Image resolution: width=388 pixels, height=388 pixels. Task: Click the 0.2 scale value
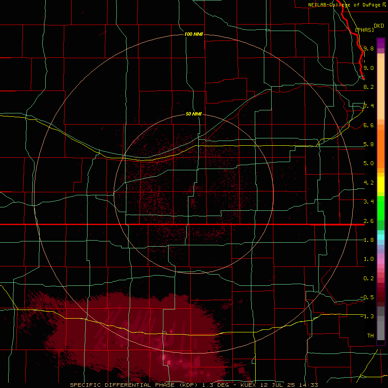click(369, 278)
